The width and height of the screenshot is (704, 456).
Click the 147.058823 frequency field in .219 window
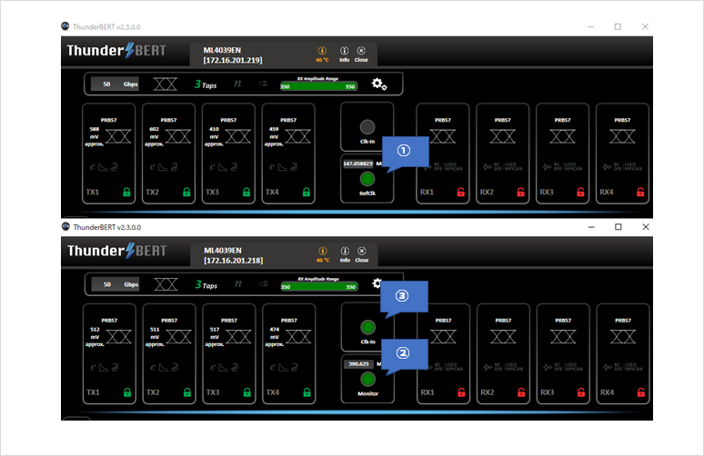tap(358, 164)
